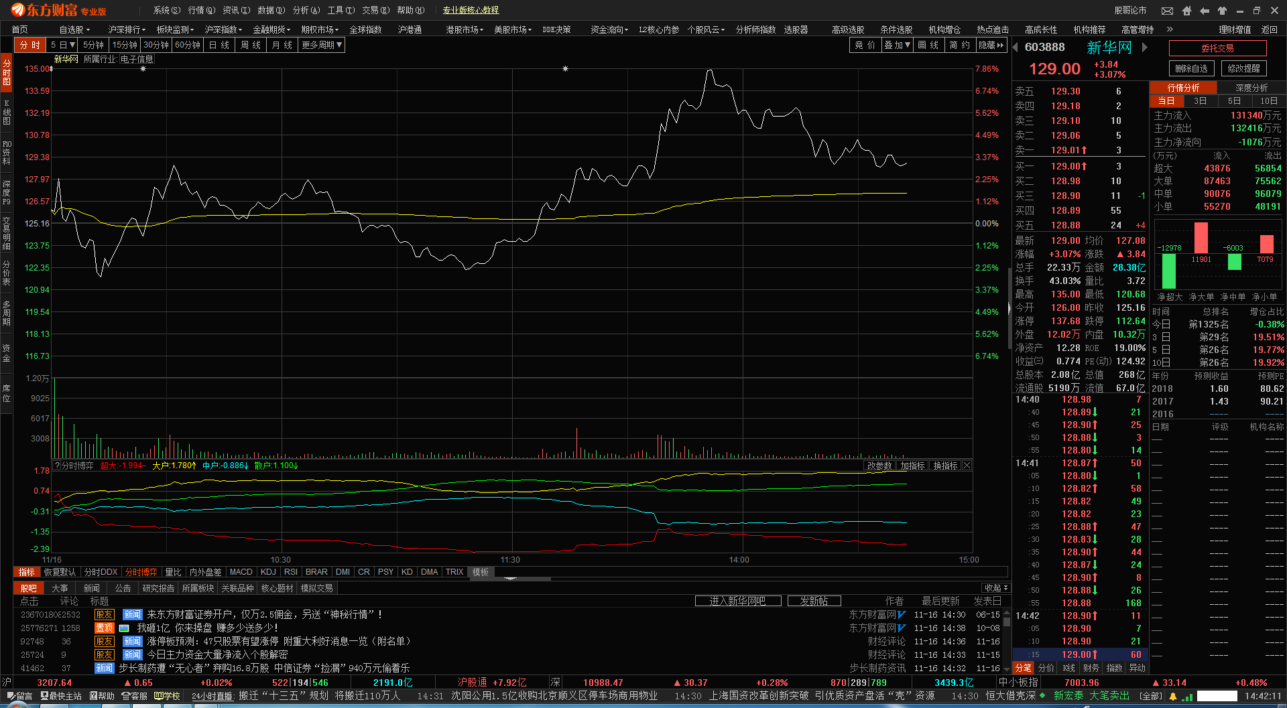Click the 置顶 pinned post badge
1287x708 pixels.
pyautogui.click(x=105, y=628)
